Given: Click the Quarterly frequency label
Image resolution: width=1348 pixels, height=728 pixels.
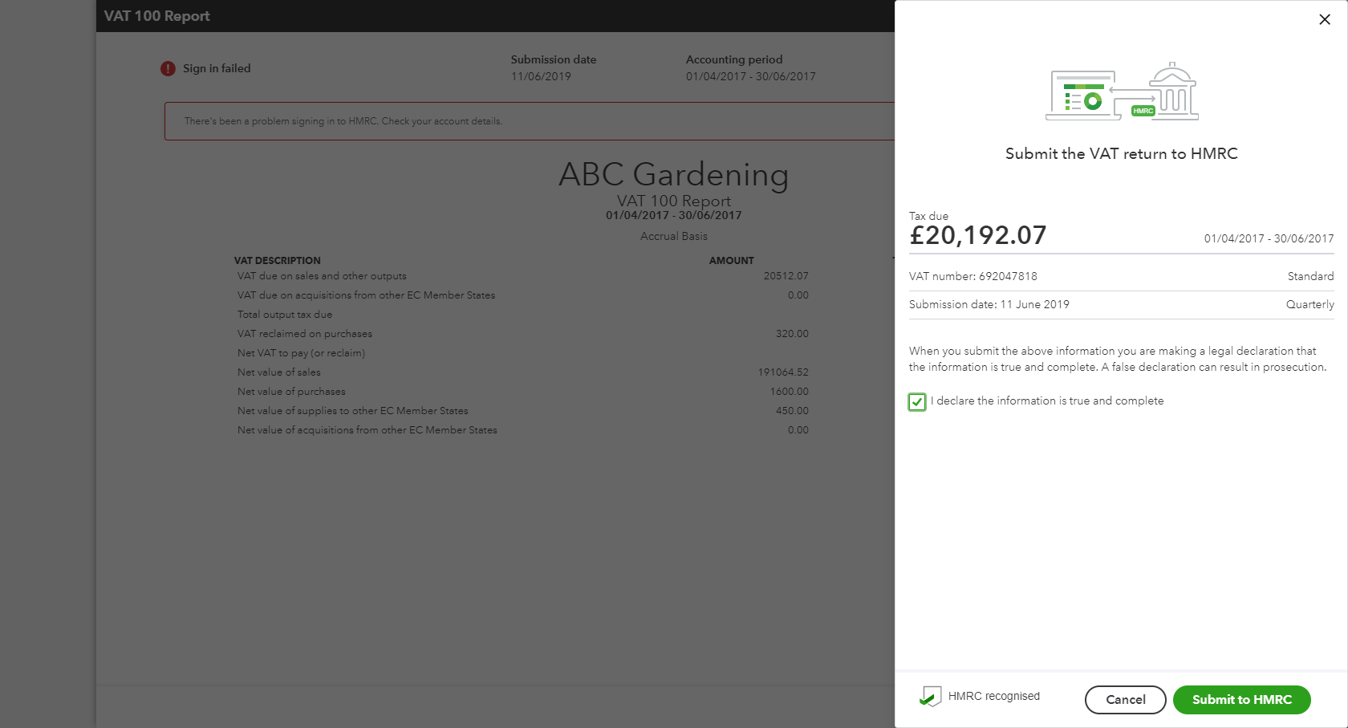Looking at the screenshot, I should [x=1309, y=304].
